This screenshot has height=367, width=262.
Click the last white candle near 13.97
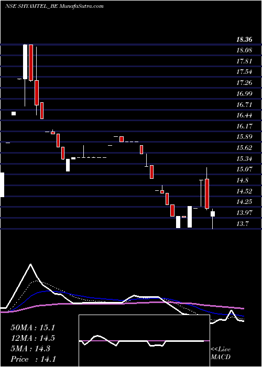pos(213,214)
